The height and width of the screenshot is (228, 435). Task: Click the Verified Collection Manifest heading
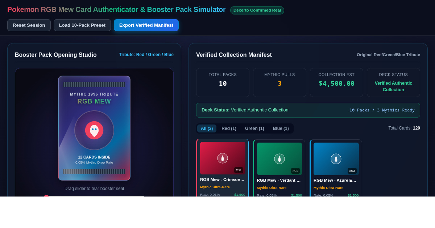pos(234,55)
